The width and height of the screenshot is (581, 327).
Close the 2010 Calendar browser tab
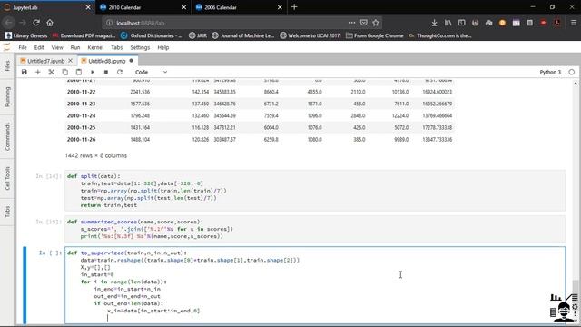(x=183, y=7)
